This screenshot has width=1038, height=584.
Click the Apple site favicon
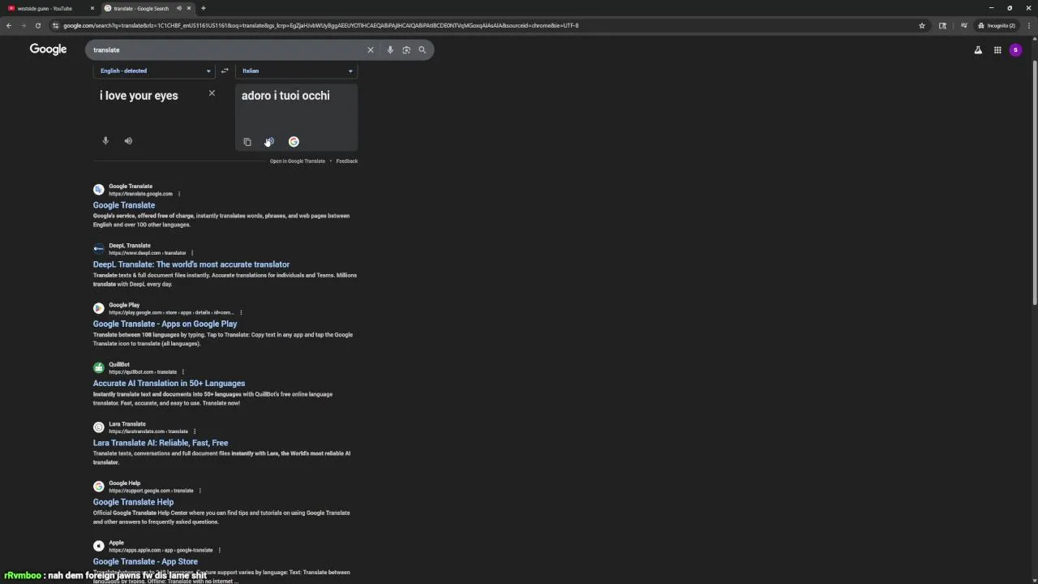[99, 546]
